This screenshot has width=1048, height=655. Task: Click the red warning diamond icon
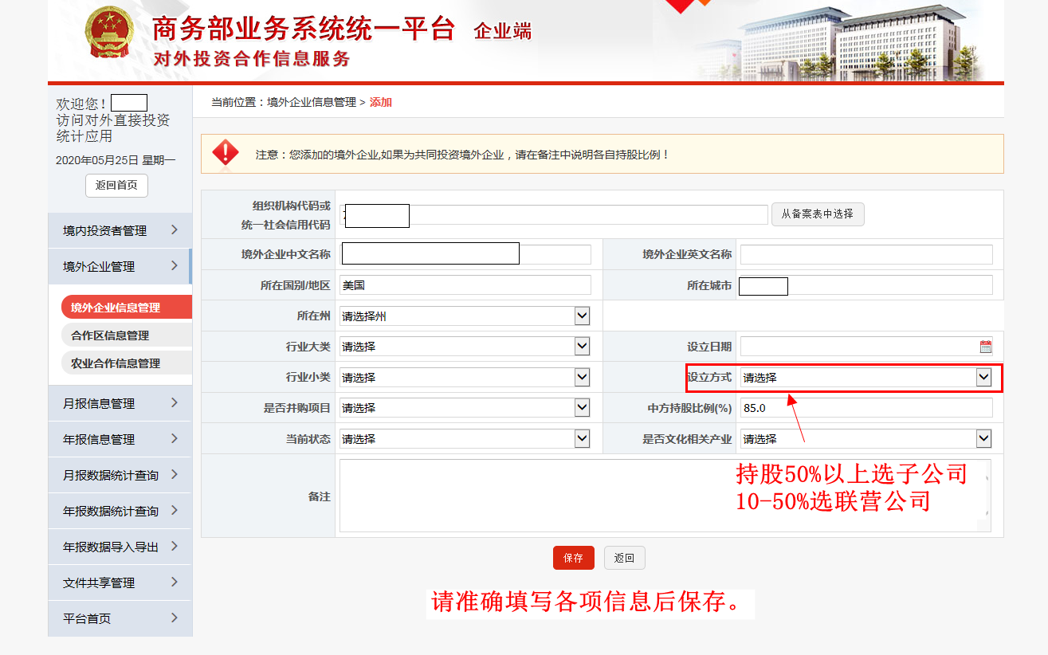[x=226, y=153]
